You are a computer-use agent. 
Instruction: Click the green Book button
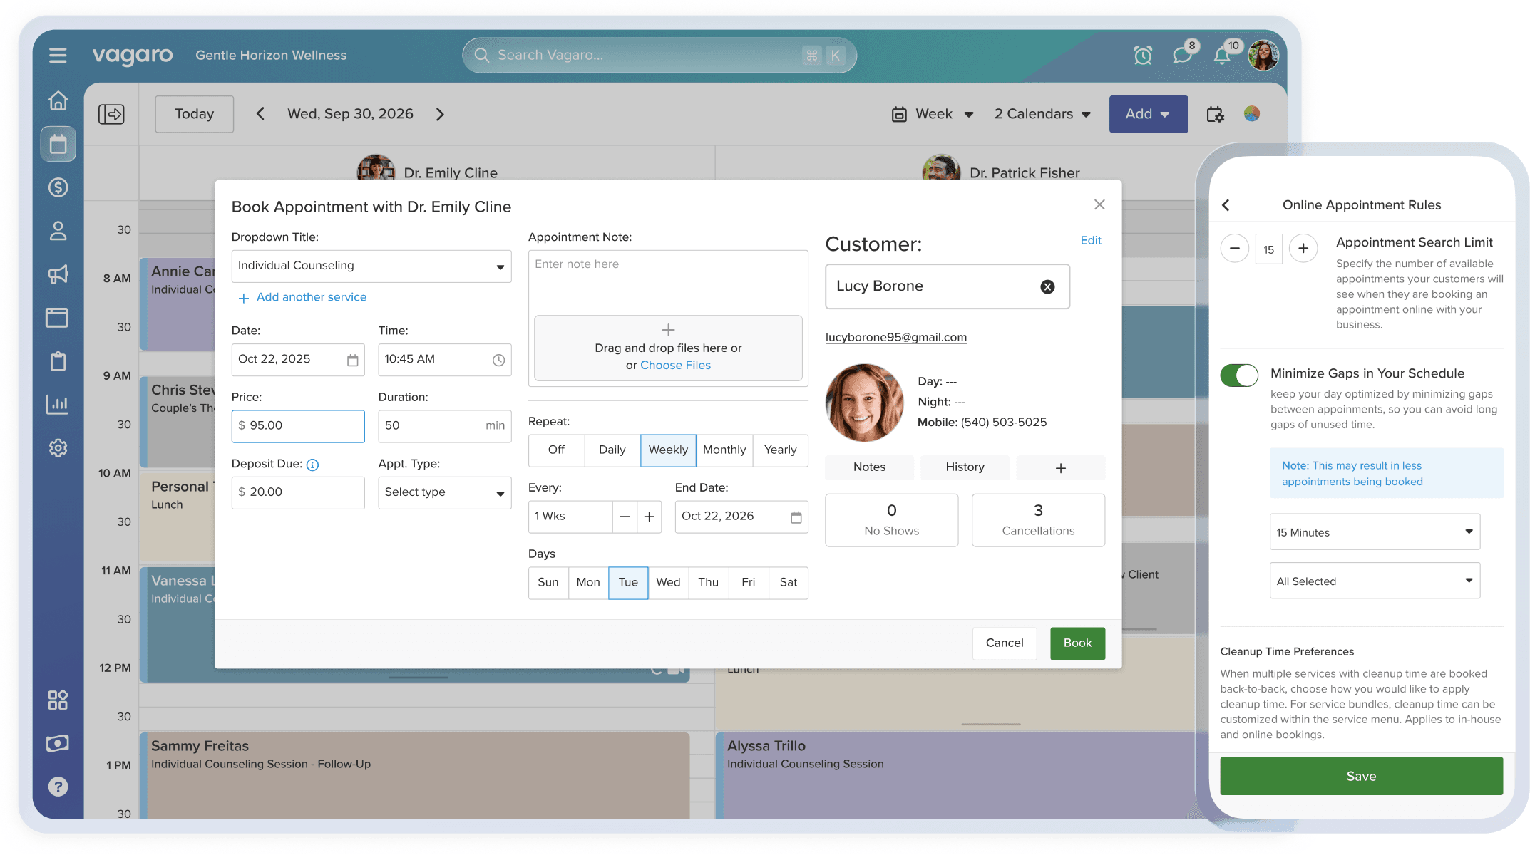pyautogui.click(x=1077, y=643)
